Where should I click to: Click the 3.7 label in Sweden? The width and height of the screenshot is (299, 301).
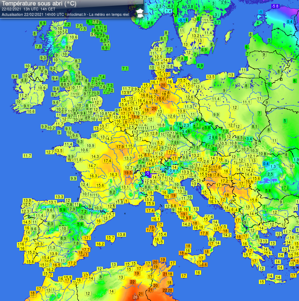[x=217, y=22]
